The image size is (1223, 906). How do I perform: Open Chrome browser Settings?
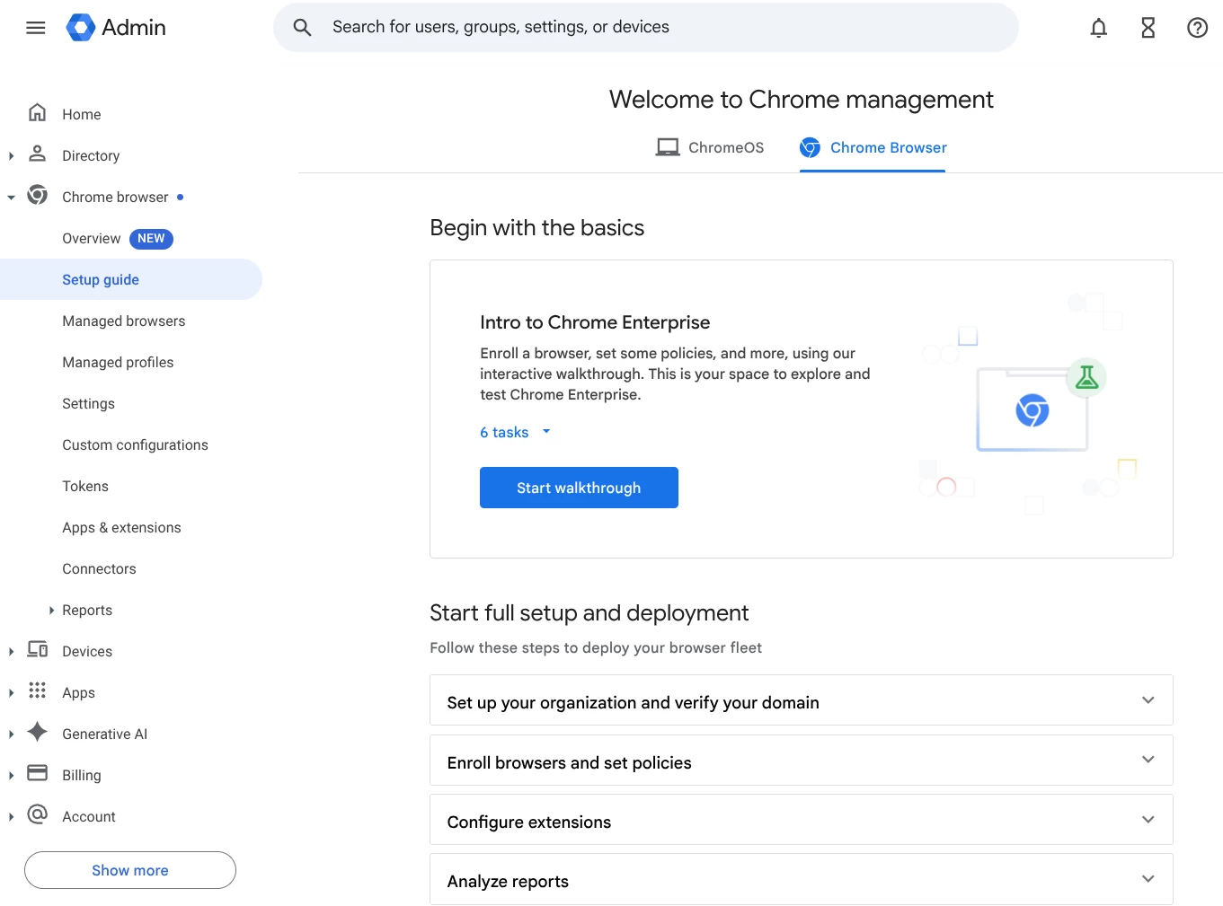[88, 404]
